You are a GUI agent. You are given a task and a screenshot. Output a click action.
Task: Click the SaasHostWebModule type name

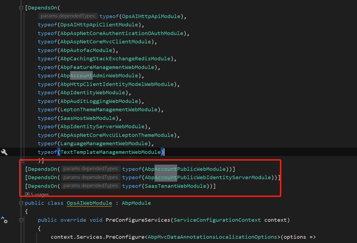pyautogui.click(x=88, y=118)
